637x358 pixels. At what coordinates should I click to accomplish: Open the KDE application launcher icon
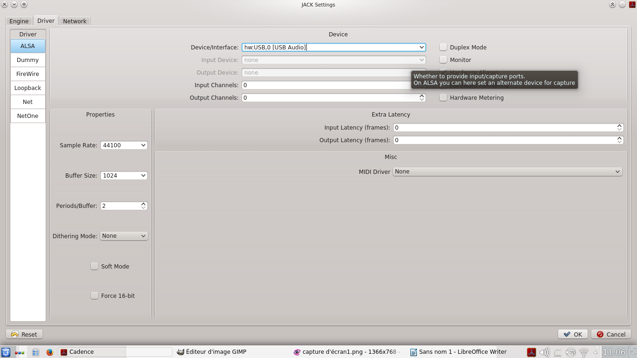pyautogui.click(x=6, y=352)
